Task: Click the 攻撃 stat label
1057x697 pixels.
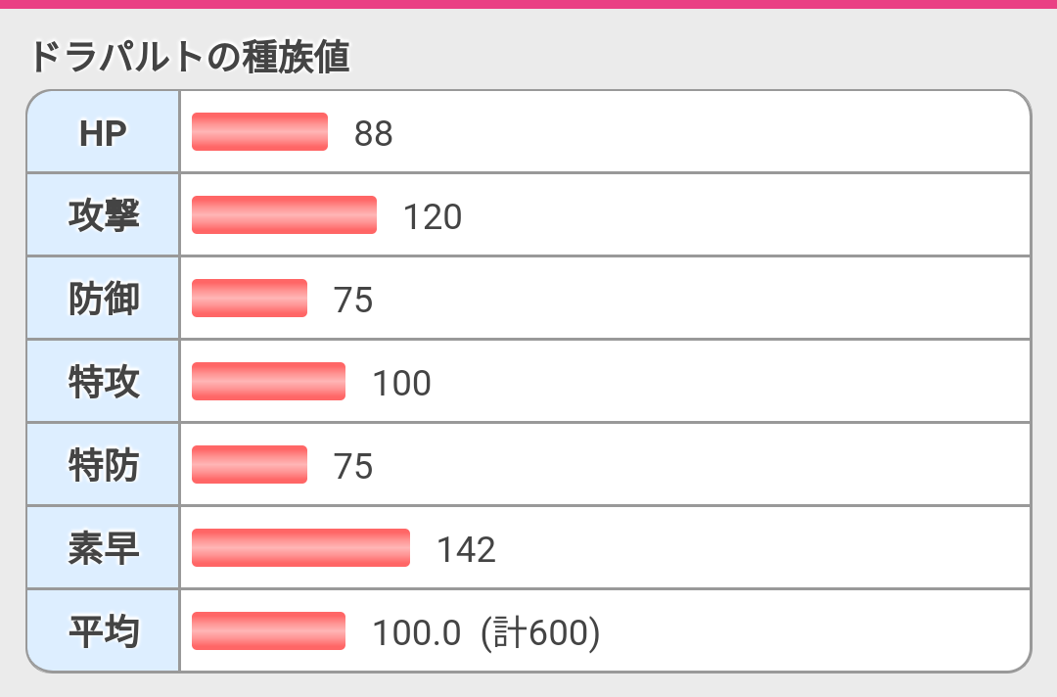Action: click(104, 215)
